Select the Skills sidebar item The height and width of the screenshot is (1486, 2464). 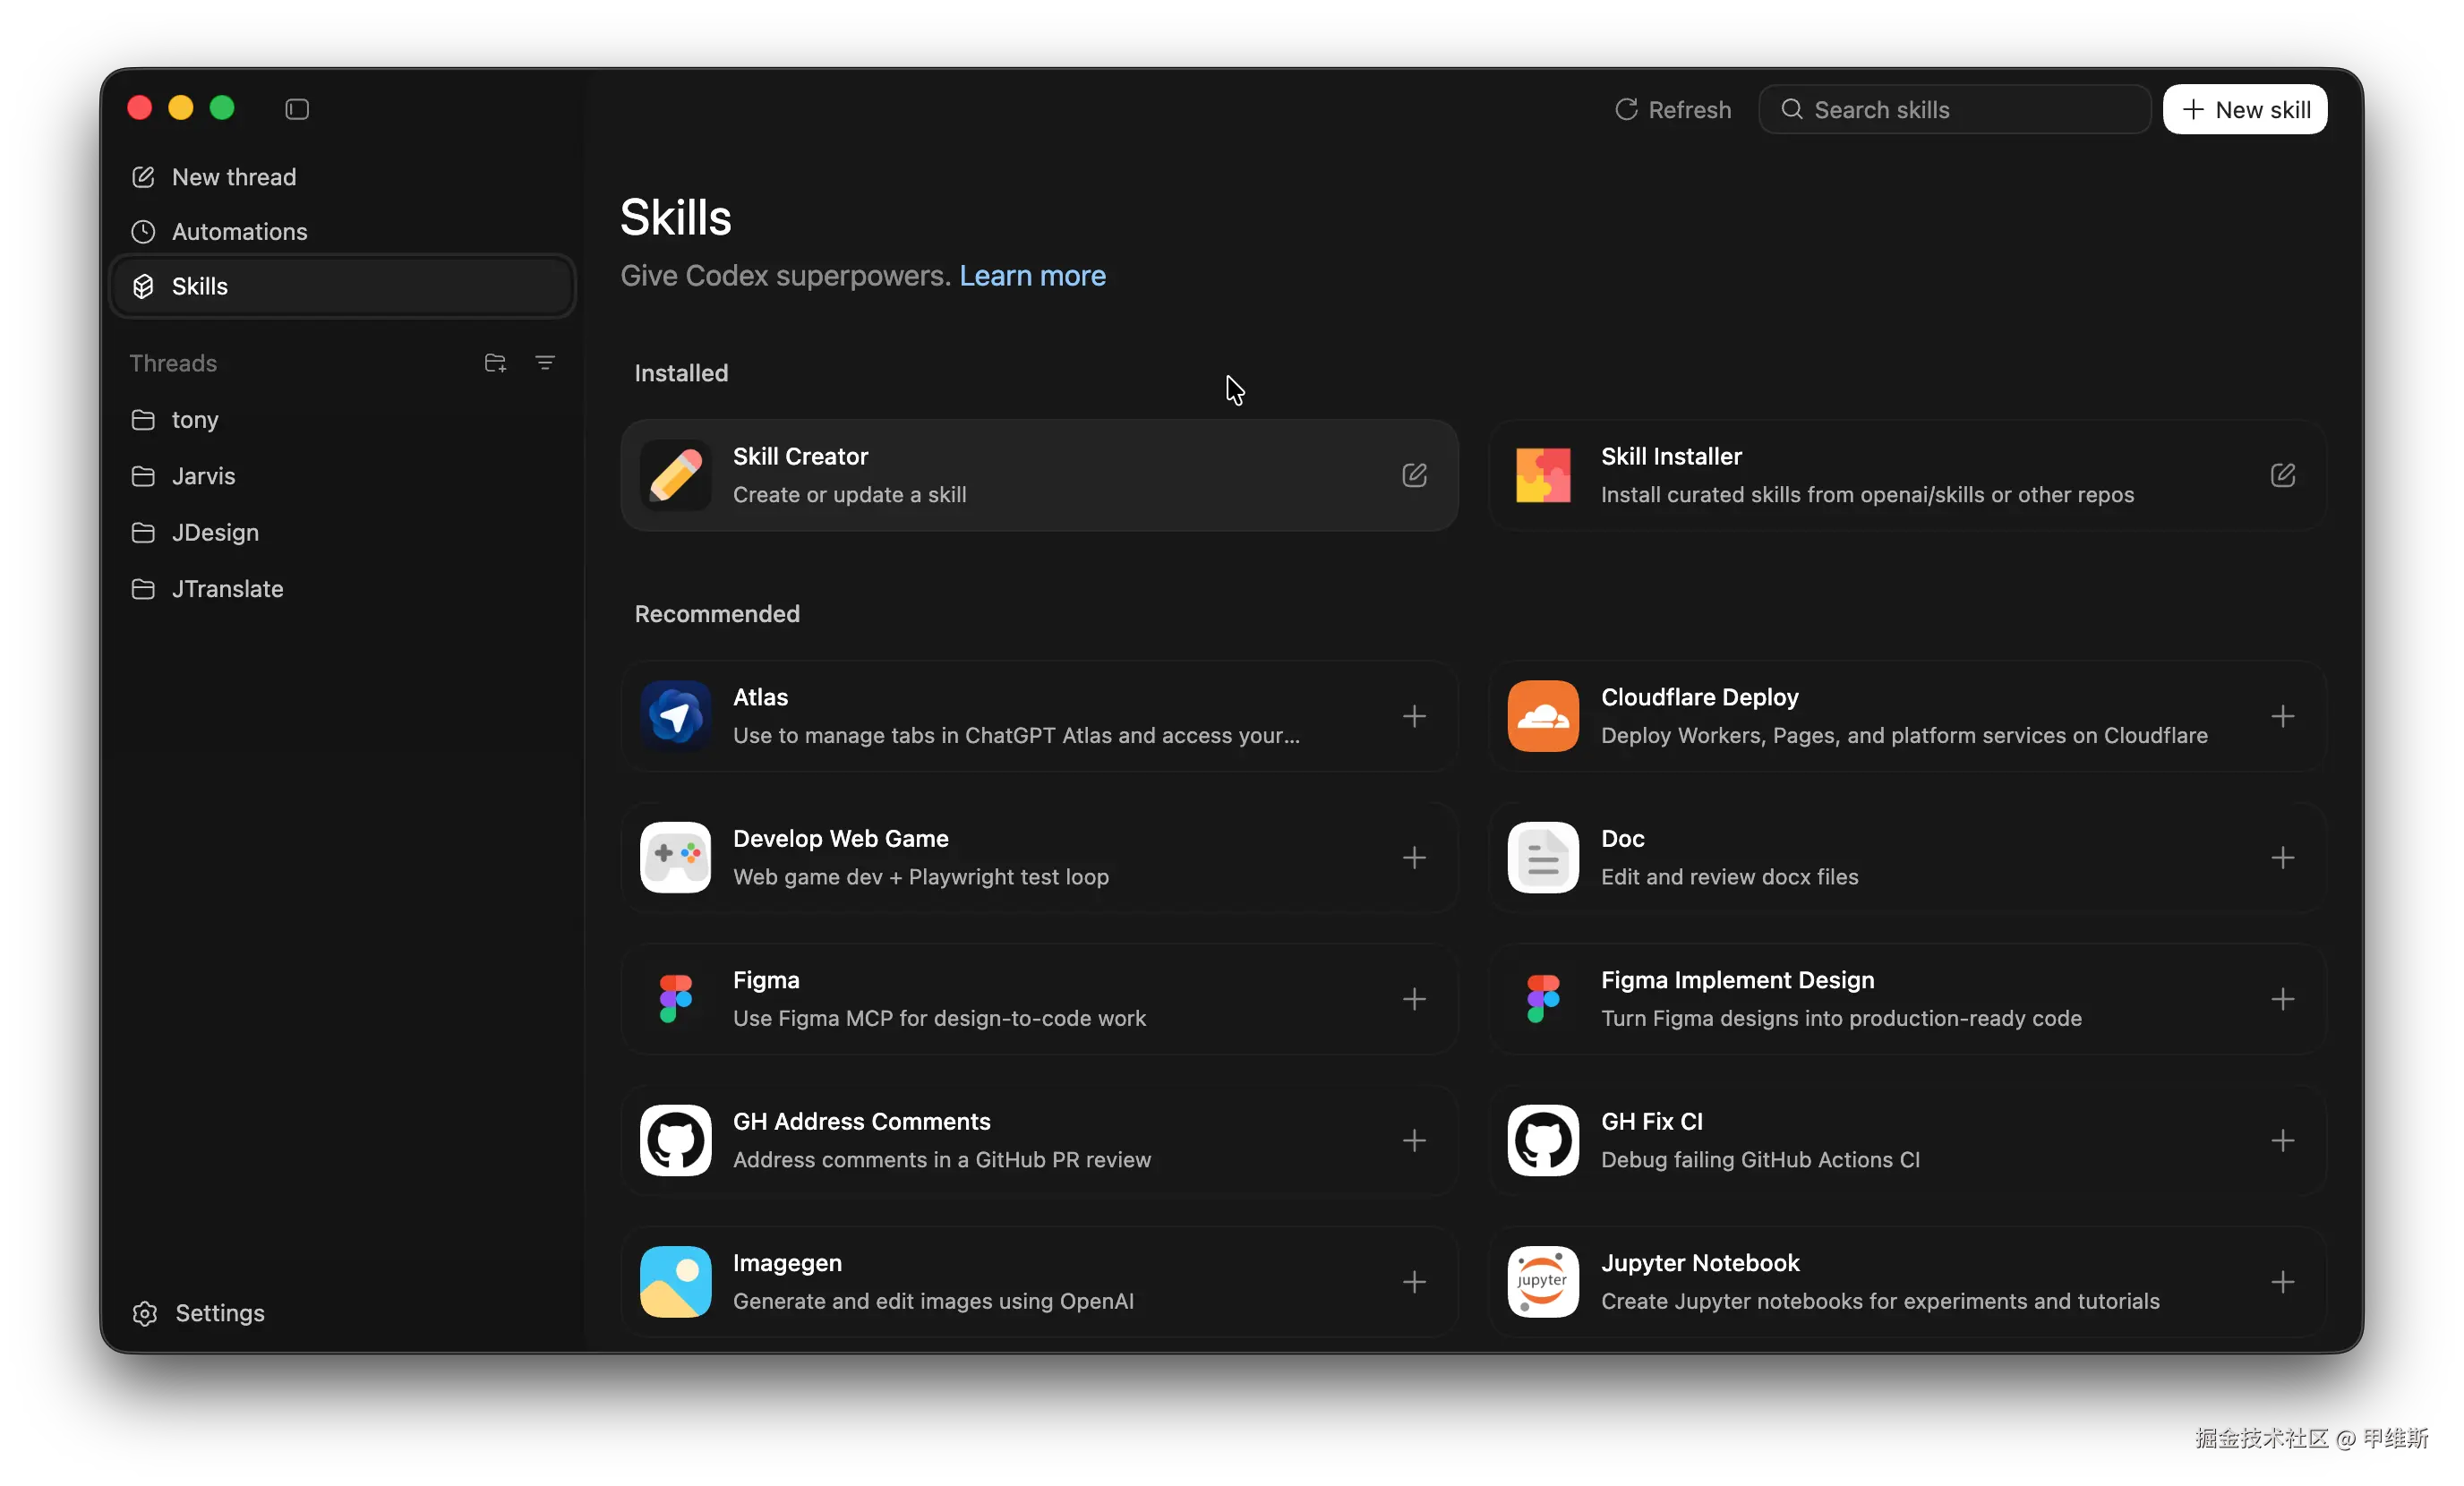click(200, 287)
